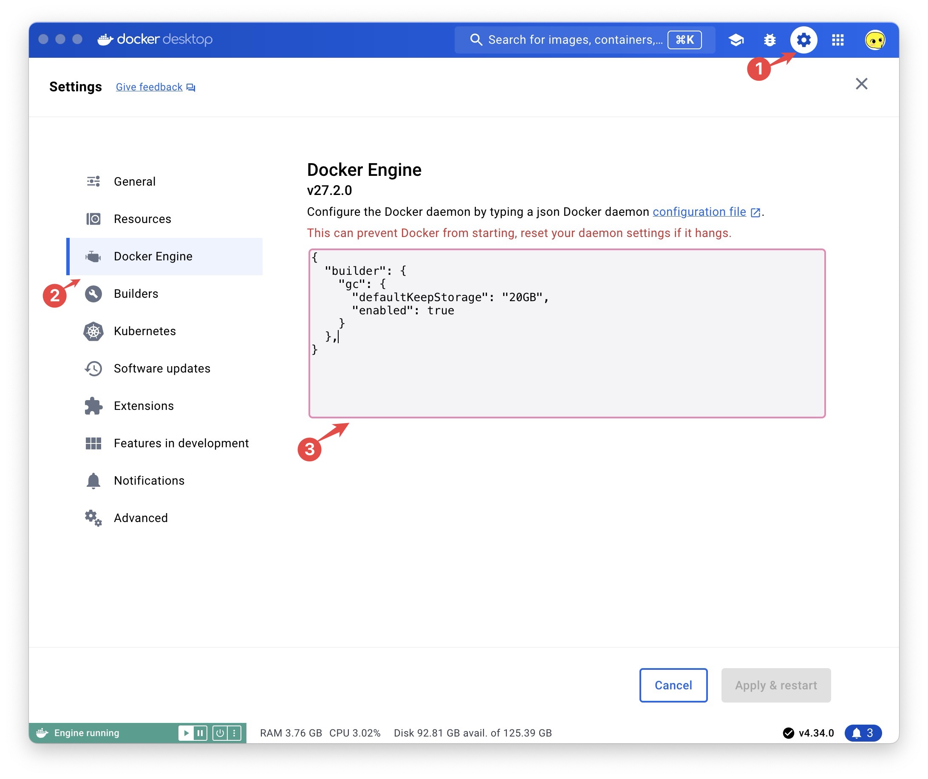Open the Advanced settings section

coord(164,518)
